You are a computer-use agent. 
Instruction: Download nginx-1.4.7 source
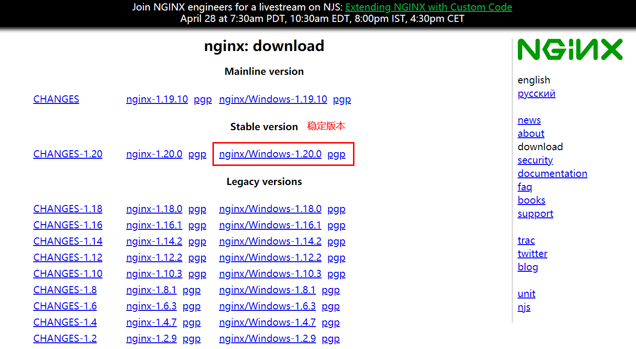click(x=151, y=322)
